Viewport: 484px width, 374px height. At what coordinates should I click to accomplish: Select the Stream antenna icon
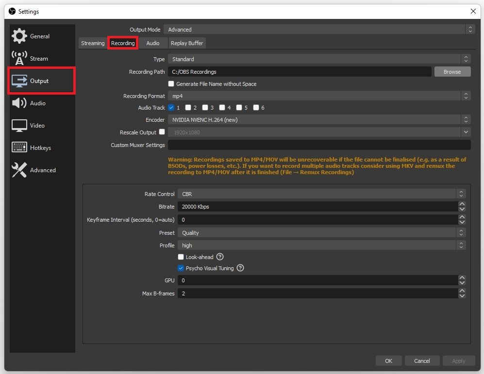(19, 59)
